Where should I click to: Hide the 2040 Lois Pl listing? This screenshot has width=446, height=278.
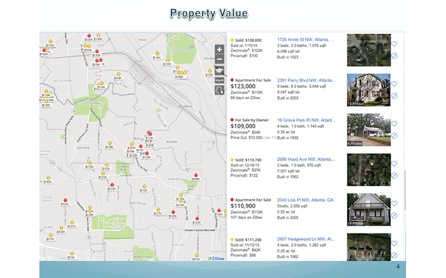pos(394,216)
